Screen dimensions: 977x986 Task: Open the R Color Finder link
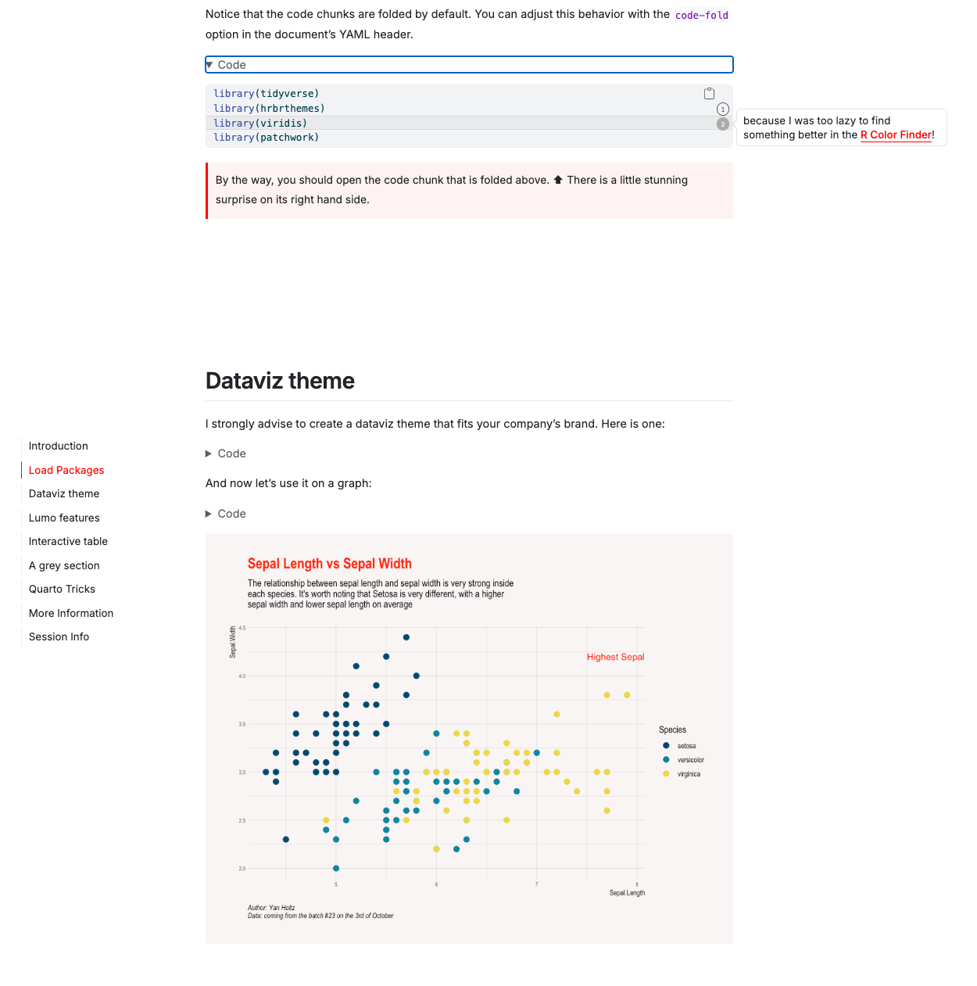[x=896, y=135]
